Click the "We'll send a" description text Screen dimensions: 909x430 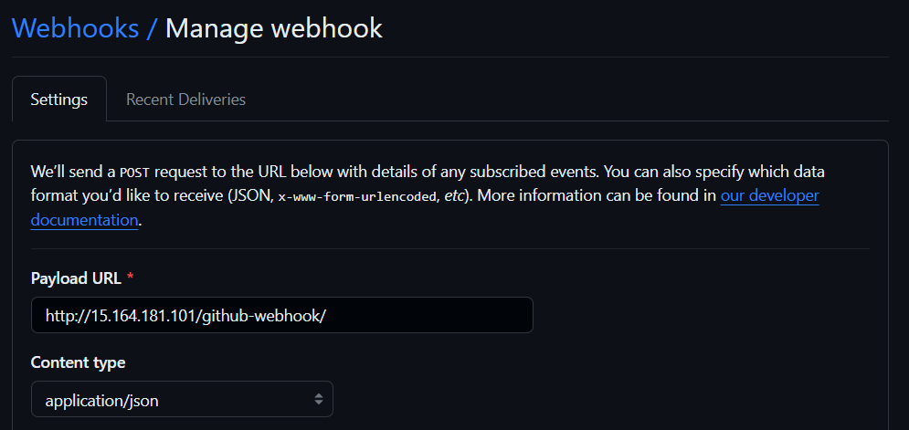[x=73, y=172]
